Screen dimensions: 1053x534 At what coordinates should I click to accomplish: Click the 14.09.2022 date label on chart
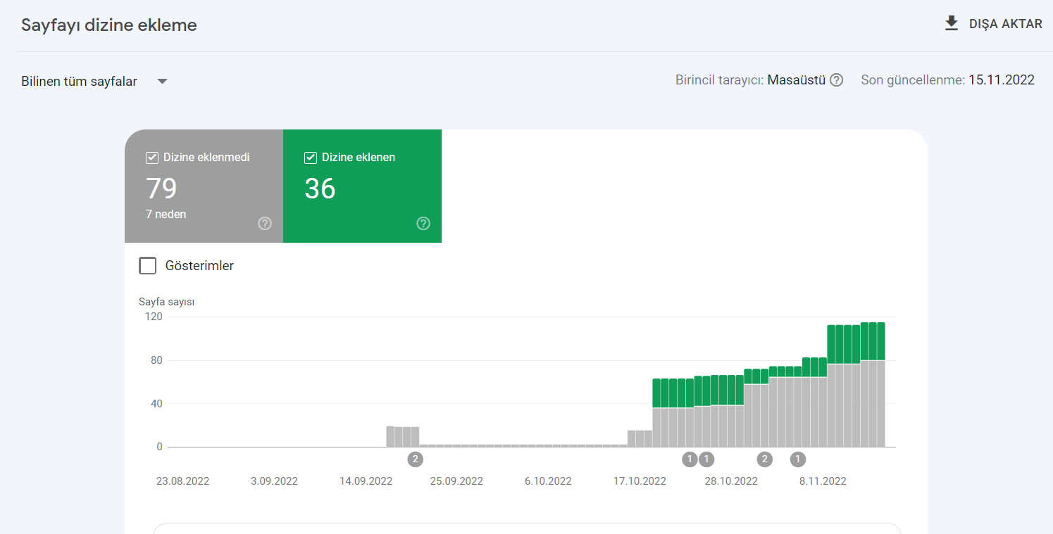[x=366, y=481]
